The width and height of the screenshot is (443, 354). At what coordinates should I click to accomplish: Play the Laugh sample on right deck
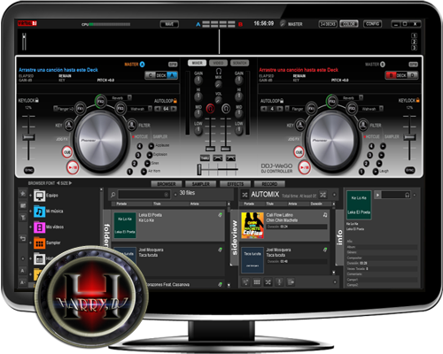tap(376, 171)
